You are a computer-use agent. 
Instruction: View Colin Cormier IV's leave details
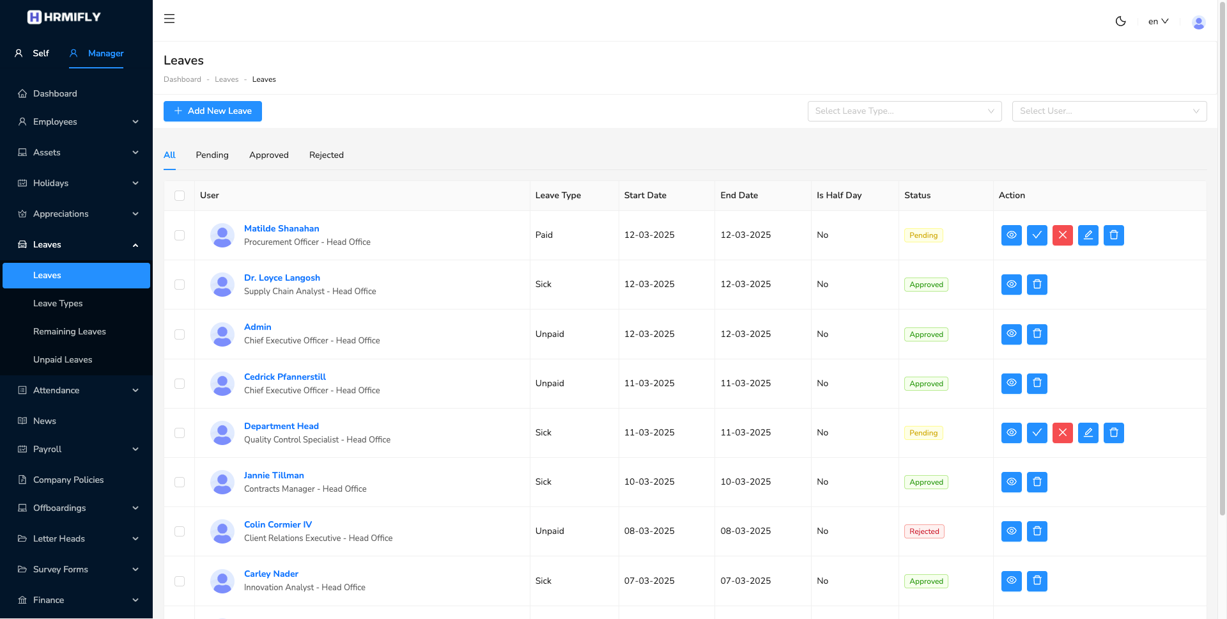[x=1011, y=531]
